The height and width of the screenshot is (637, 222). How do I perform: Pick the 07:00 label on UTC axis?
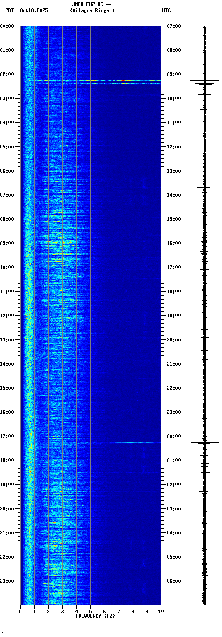coord(174,26)
